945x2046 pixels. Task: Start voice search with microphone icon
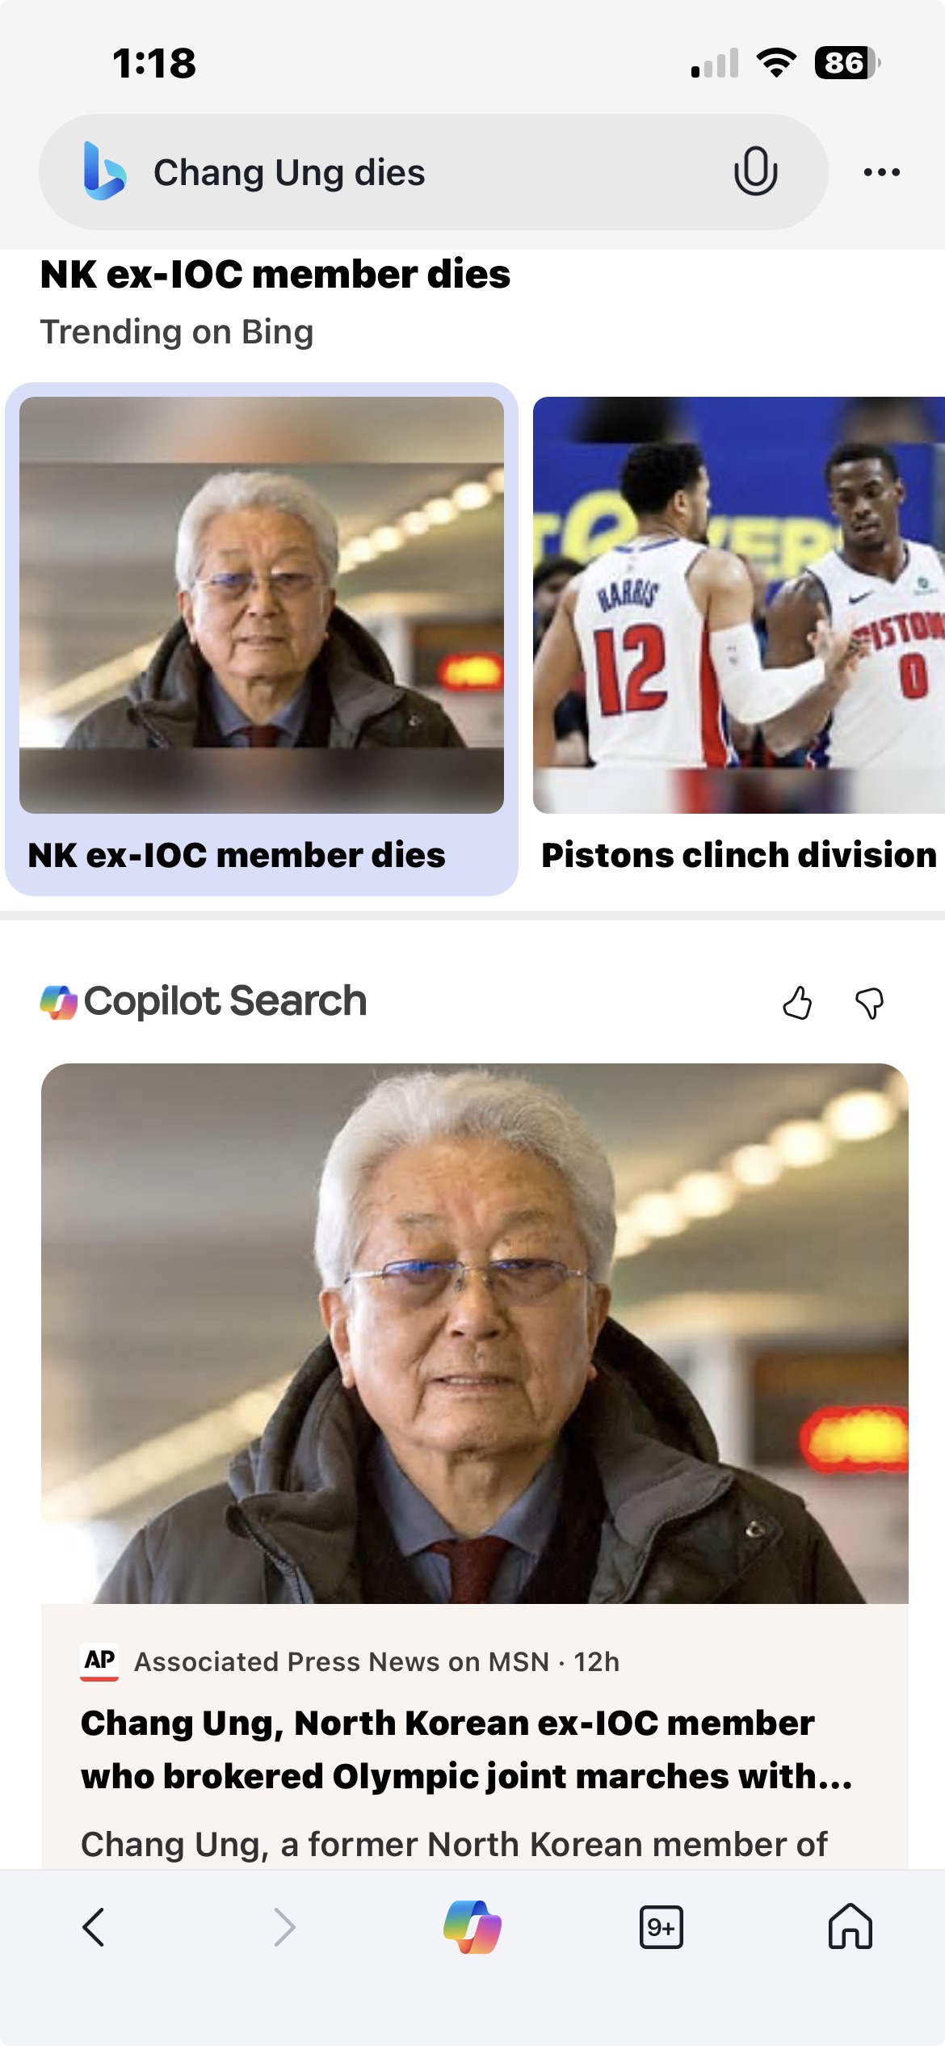coord(755,171)
